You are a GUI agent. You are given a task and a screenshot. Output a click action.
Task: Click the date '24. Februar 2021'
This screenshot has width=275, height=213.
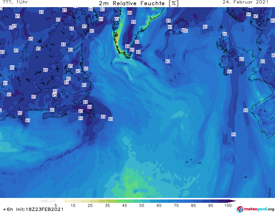click(x=245, y=2)
